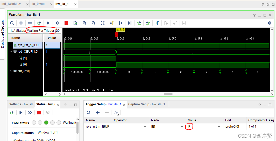Viewport: 276px width, 141px height.
Task: Open the Settings - hw_ila tab
Action: pos(21,104)
